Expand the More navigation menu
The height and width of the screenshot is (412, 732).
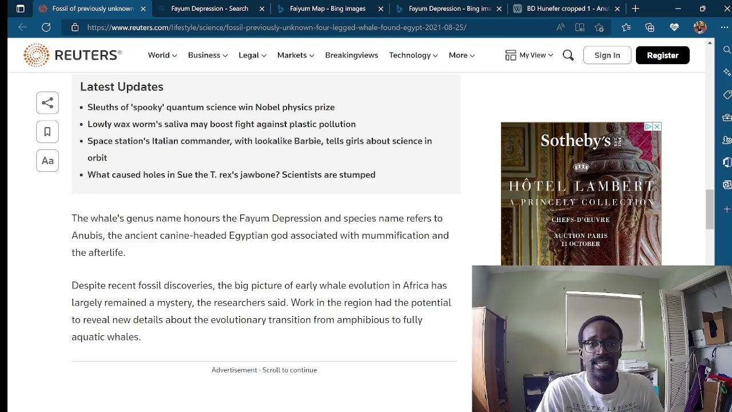tap(462, 55)
